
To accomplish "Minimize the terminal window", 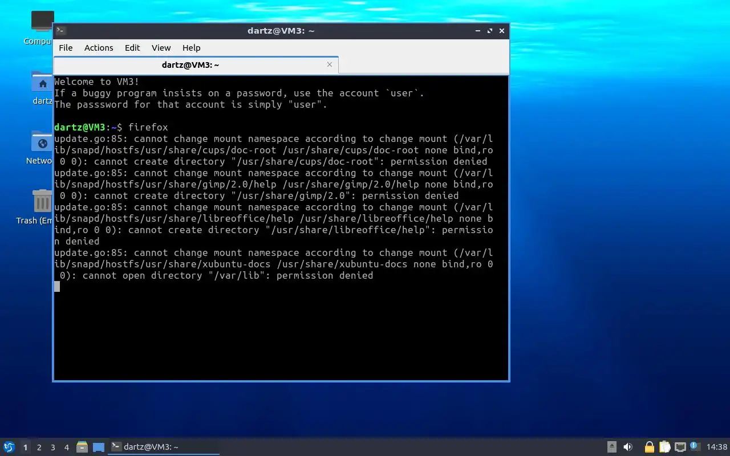I will coord(477,31).
